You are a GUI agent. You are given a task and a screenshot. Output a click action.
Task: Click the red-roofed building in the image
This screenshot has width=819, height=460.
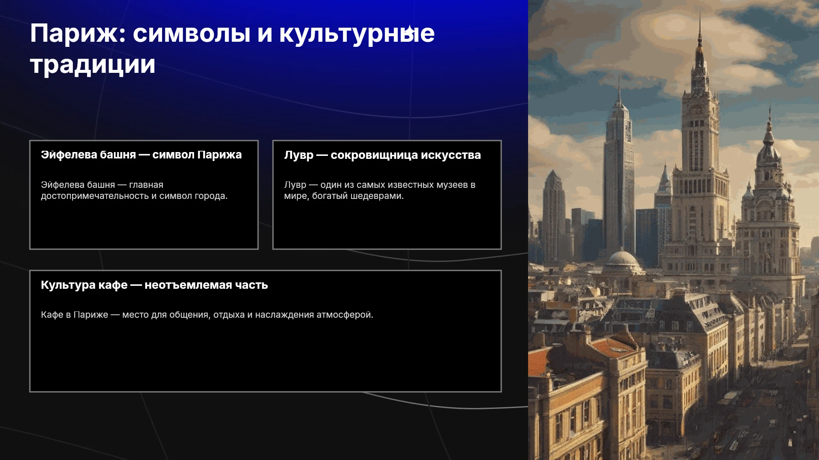614,348
